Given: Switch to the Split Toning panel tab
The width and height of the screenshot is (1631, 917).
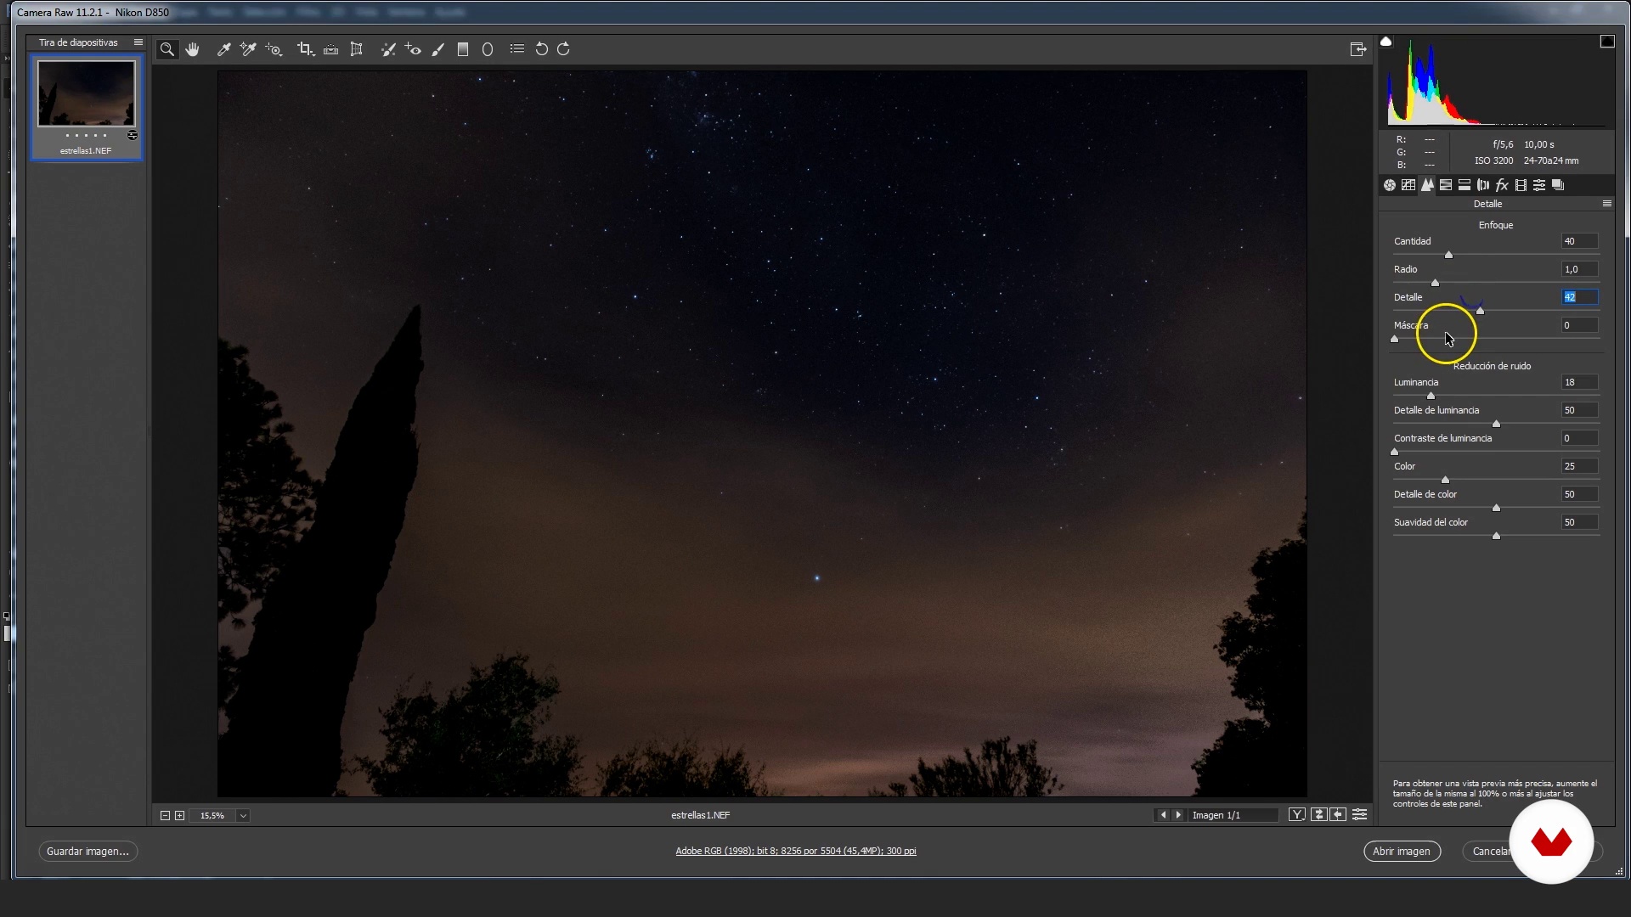Looking at the screenshot, I should [x=1465, y=185].
